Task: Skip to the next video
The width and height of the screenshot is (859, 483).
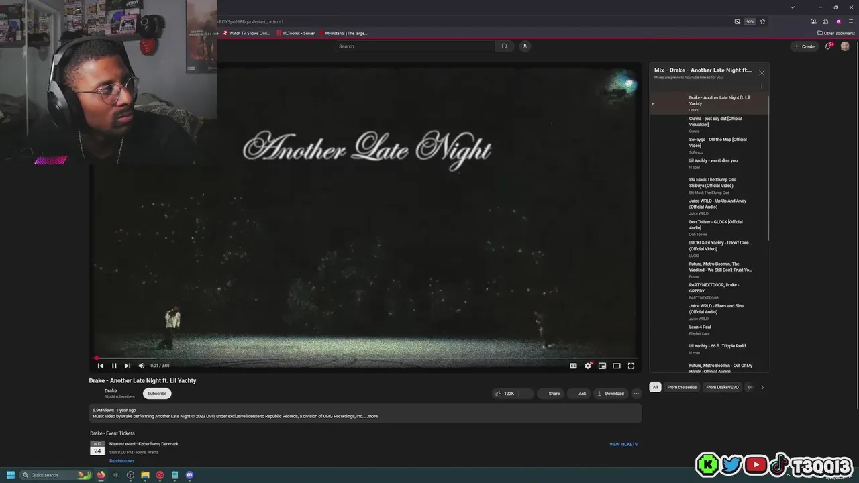Action: pos(128,366)
